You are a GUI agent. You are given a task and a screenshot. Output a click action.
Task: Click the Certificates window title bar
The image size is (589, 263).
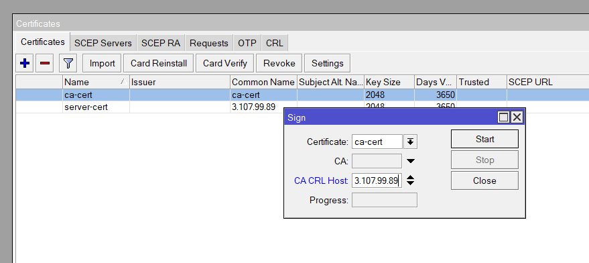pyautogui.click(x=300, y=23)
